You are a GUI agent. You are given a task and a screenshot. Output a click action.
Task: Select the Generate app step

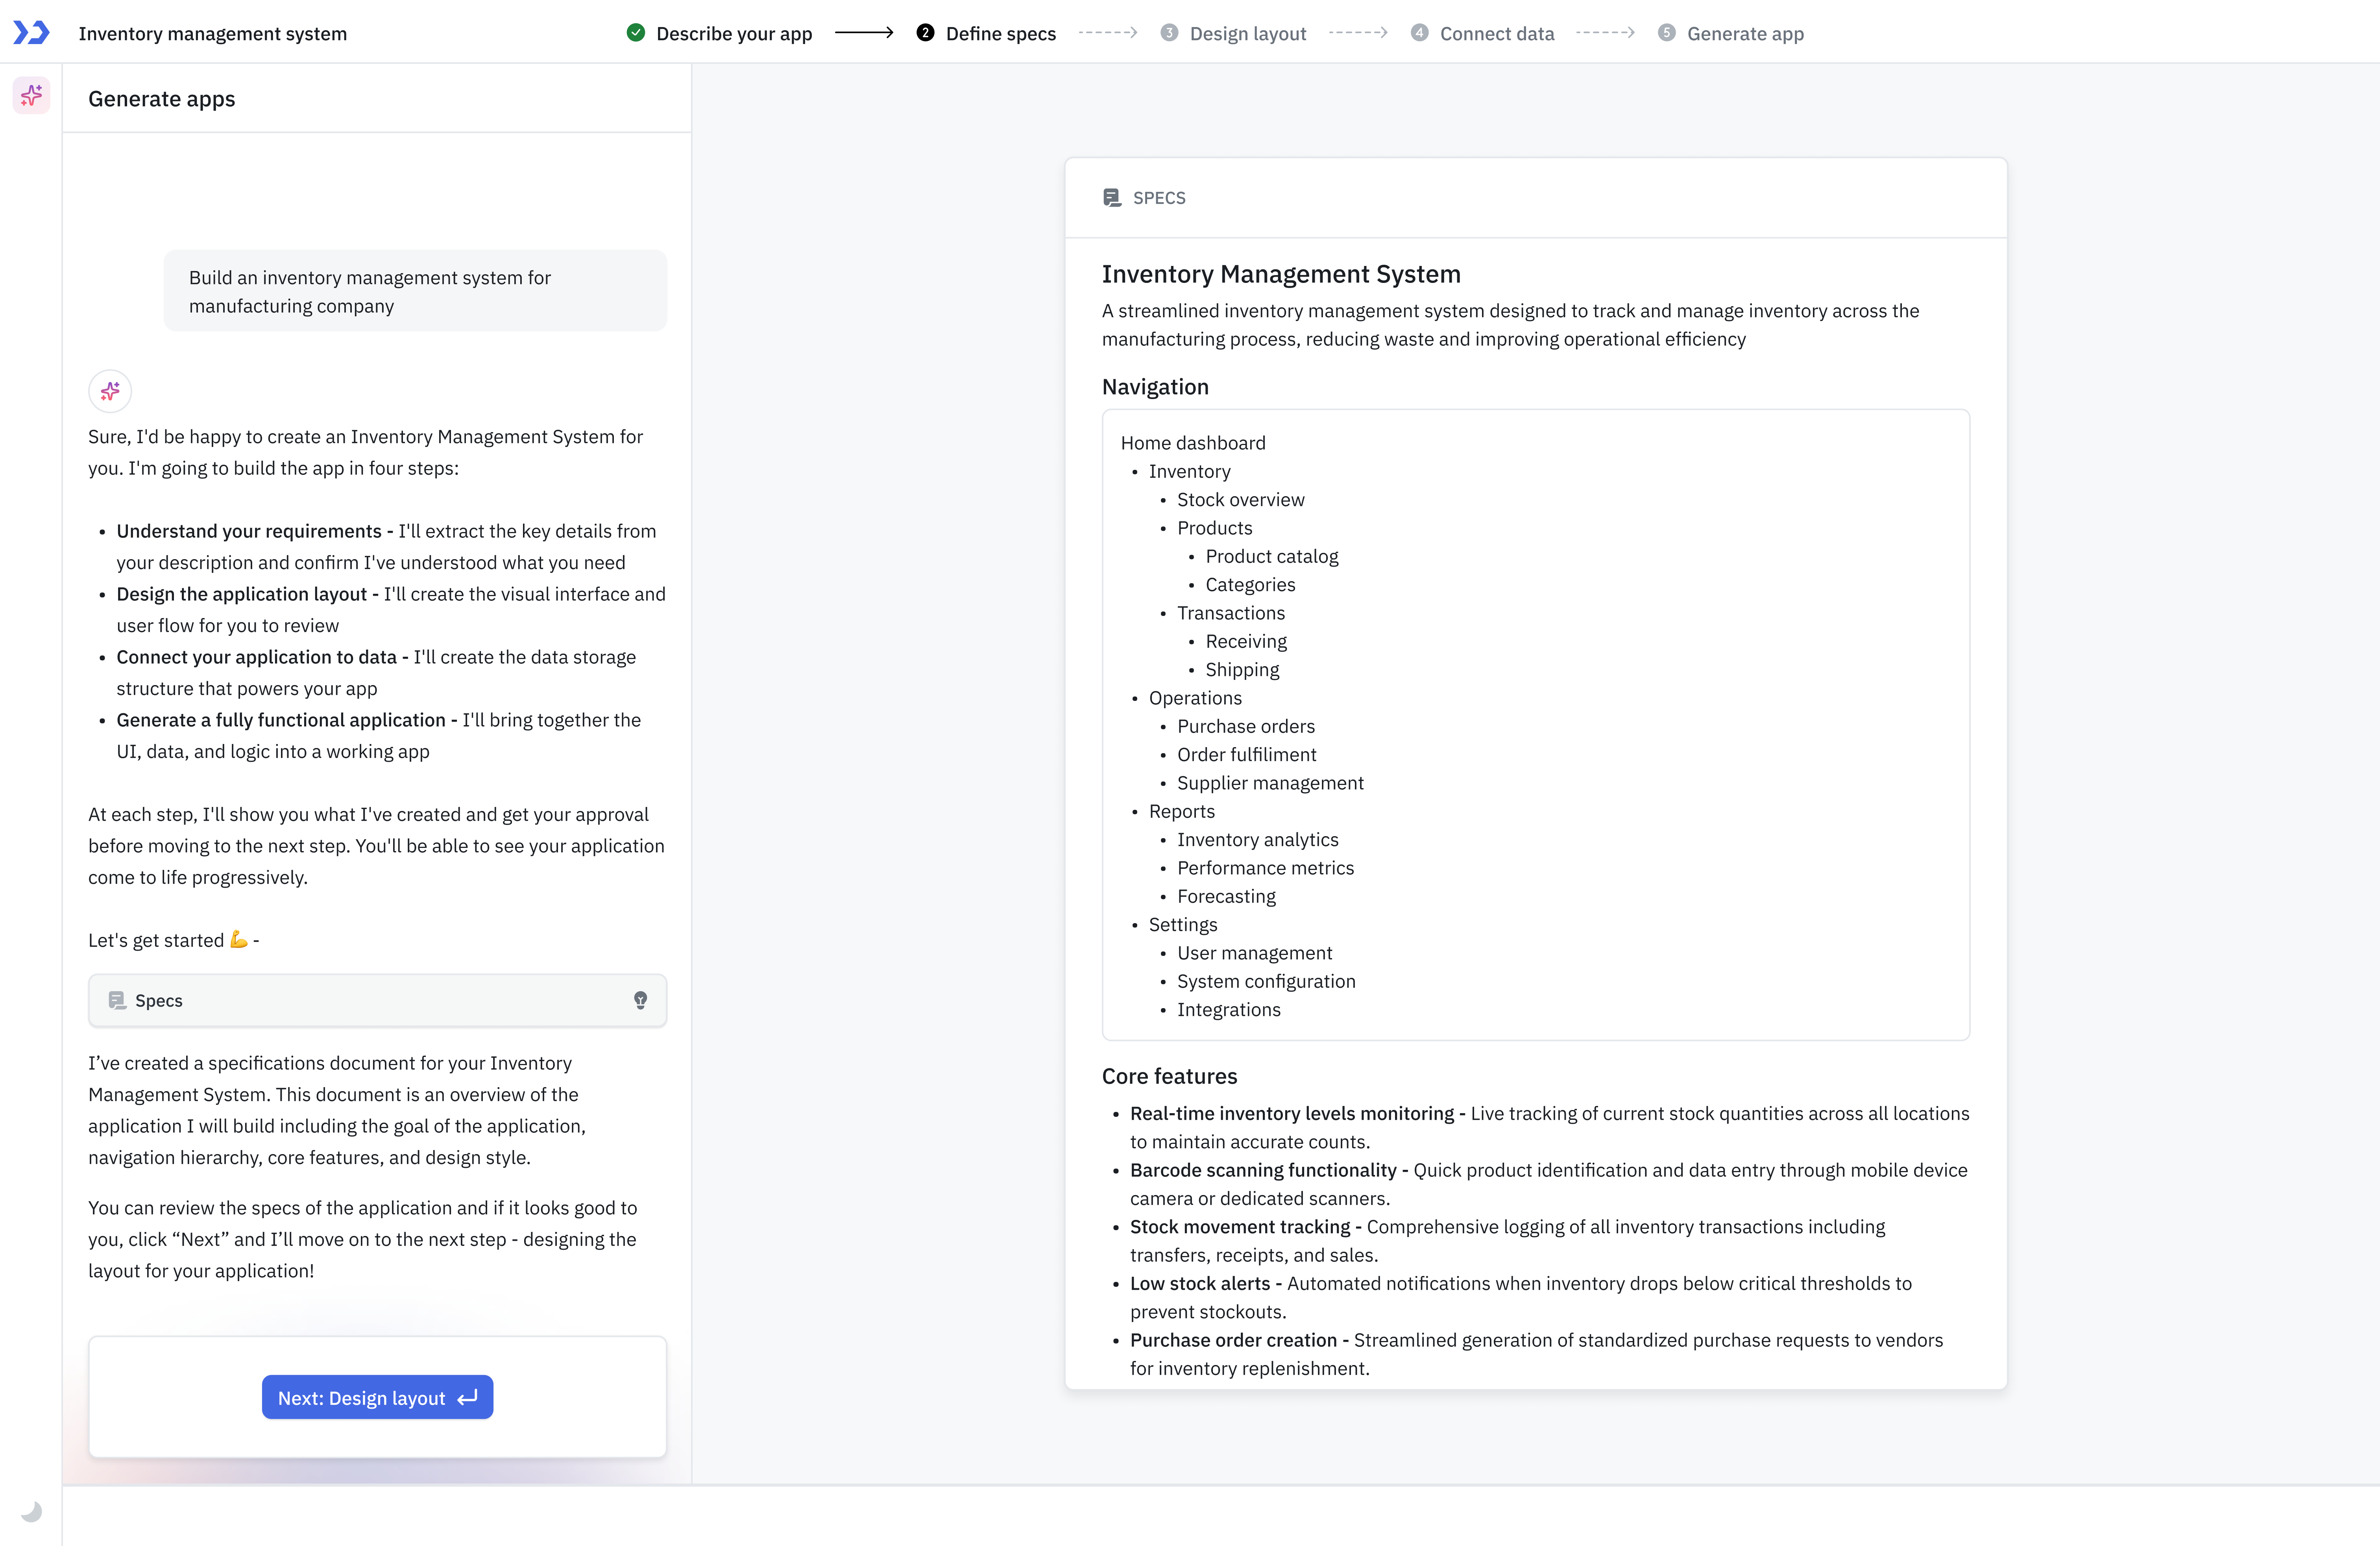pyautogui.click(x=1744, y=34)
